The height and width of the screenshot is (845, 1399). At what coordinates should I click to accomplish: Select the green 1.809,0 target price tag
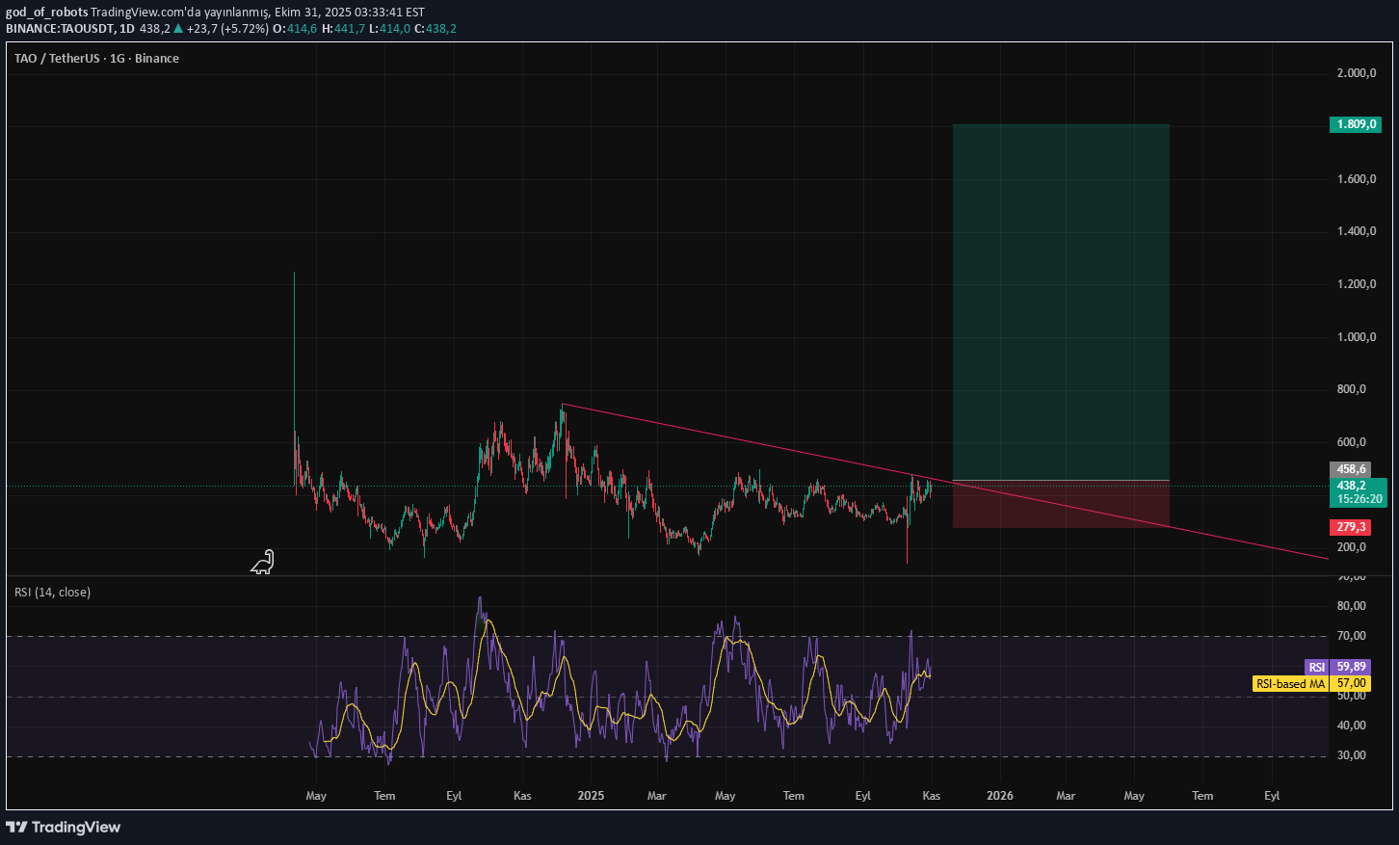pyautogui.click(x=1354, y=124)
